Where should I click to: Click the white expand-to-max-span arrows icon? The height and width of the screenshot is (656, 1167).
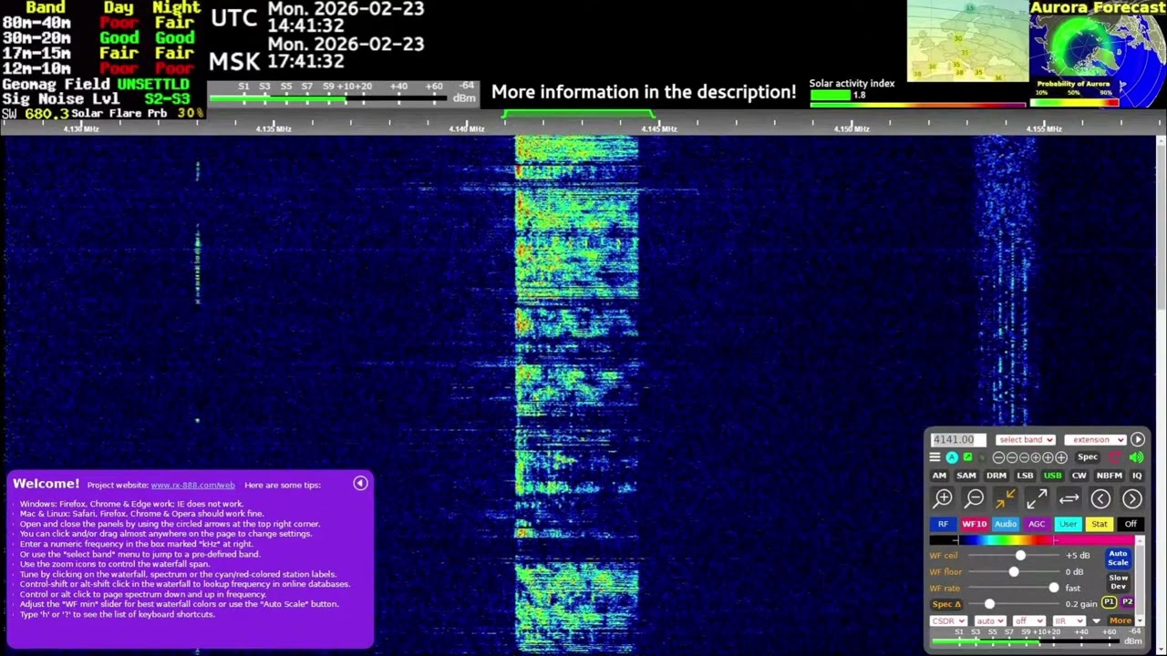pos(1037,498)
